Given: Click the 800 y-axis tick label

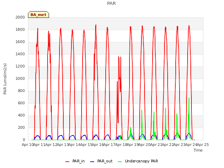Looking at the screenshot, I should [21, 91].
